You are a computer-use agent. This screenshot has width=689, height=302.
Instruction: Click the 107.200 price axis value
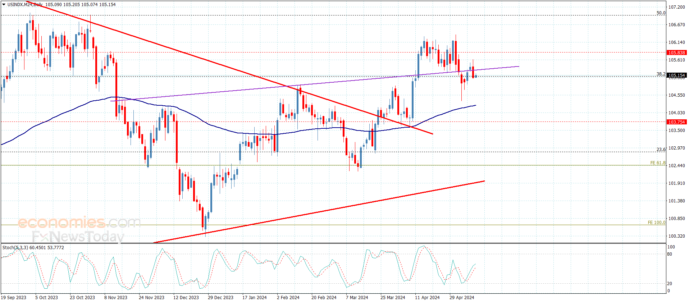(x=676, y=7)
